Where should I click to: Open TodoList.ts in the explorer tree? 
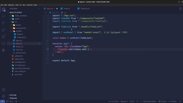21,37
